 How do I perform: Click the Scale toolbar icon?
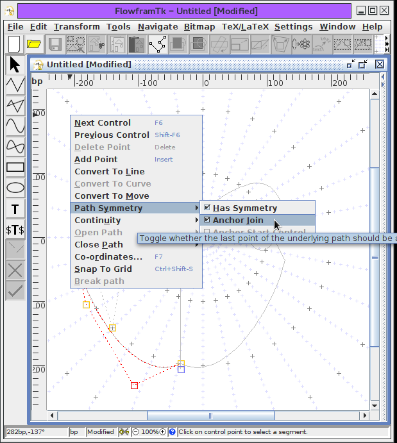pos(240,44)
